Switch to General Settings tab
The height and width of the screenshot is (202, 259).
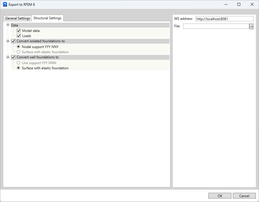18,18
